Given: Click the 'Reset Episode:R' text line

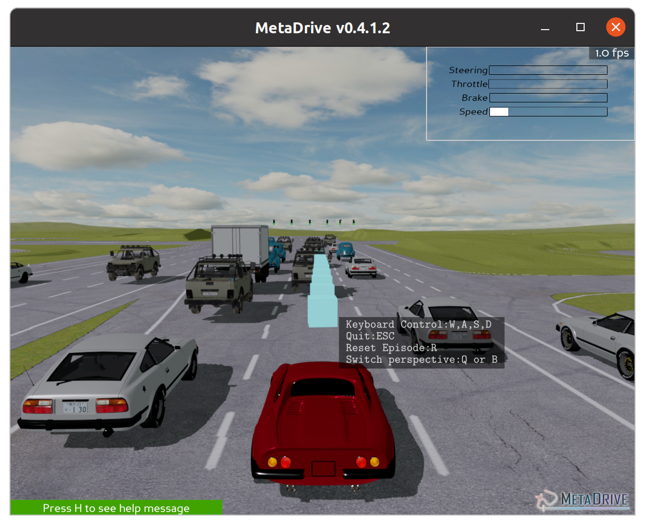Looking at the screenshot, I should click(x=392, y=348).
